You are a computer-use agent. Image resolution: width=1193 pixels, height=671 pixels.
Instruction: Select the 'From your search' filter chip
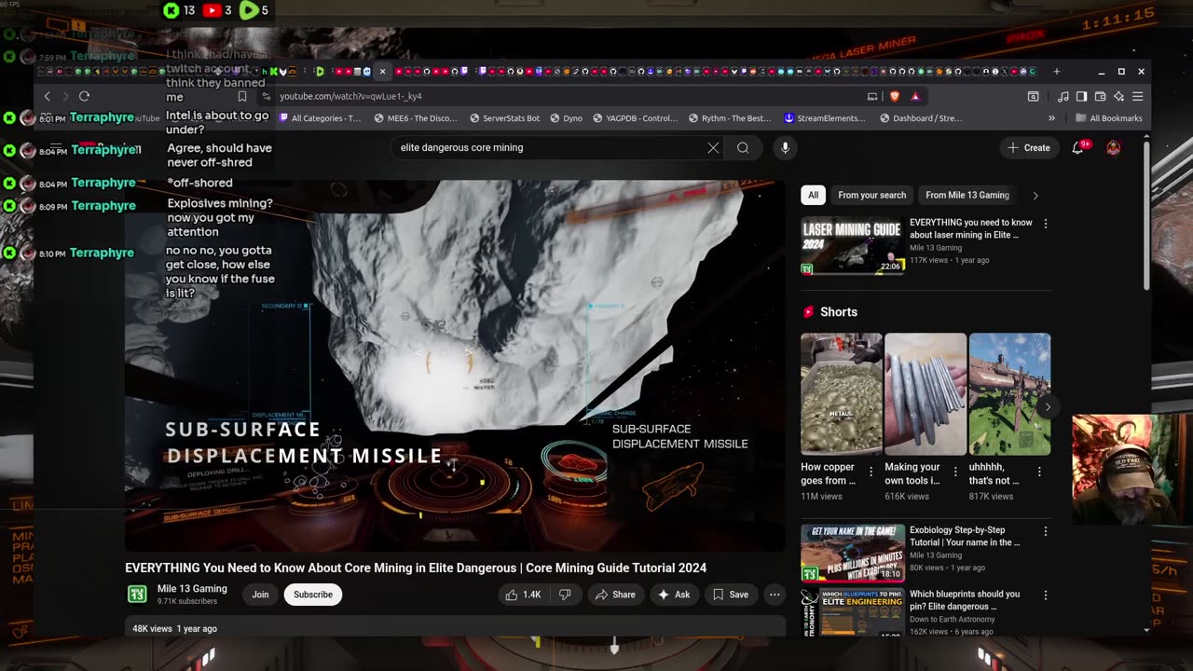(x=871, y=195)
